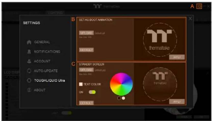The image size is (212, 121).
Task: Select the Auto-Update settings entry
Action: [x=42, y=71]
